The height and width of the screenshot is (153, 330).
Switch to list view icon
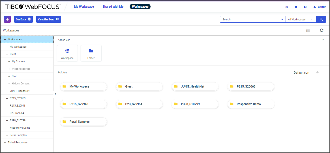click(x=308, y=30)
